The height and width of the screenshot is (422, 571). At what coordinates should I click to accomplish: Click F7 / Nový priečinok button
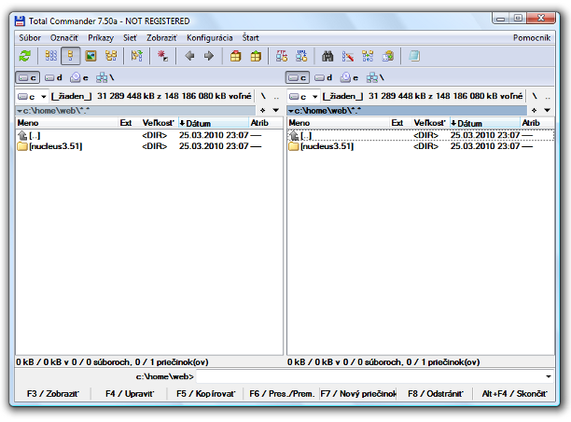tap(358, 394)
